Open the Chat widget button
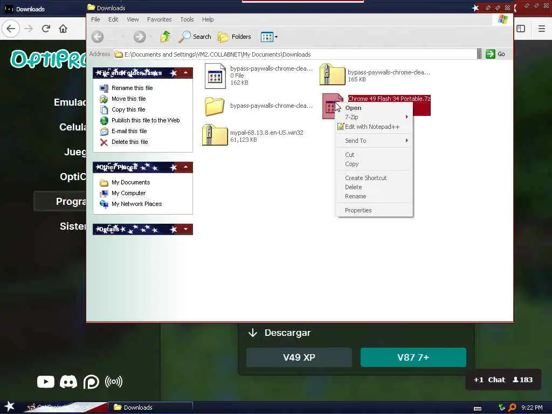The height and width of the screenshot is (414, 552). pyautogui.click(x=503, y=379)
